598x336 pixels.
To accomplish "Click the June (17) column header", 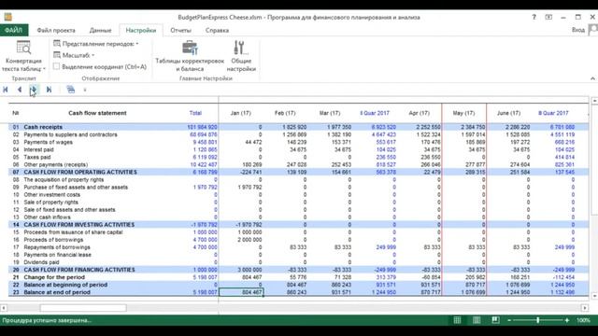I will point(508,113).
